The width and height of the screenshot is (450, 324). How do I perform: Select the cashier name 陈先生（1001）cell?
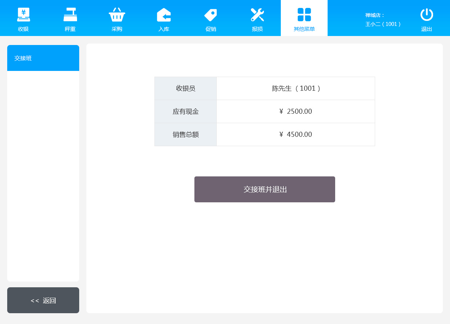(296, 88)
